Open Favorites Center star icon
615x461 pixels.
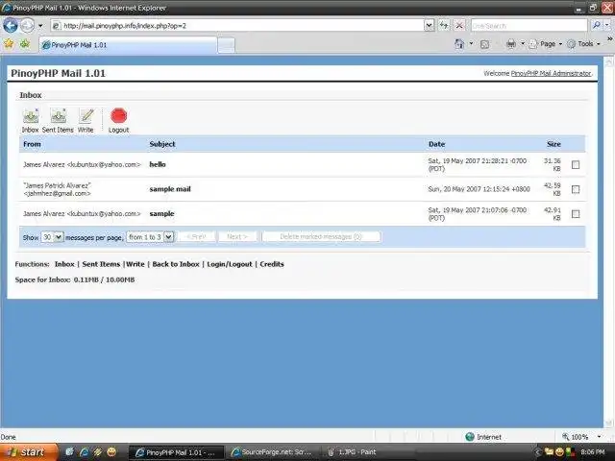9,44
